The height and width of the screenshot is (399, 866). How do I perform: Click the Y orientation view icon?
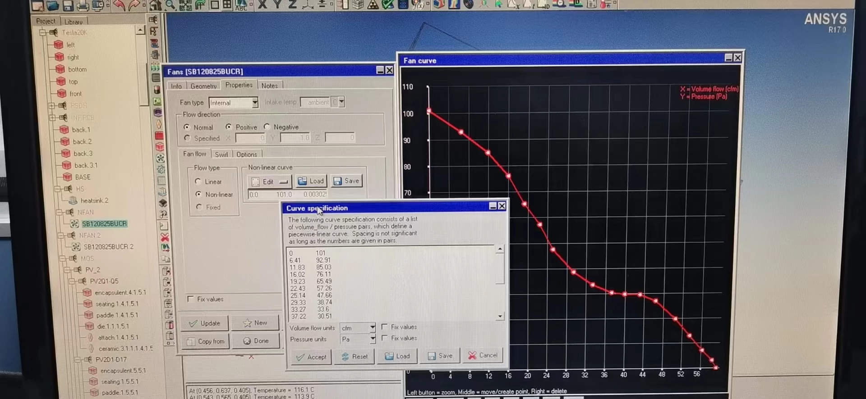(x=277, y=5)
